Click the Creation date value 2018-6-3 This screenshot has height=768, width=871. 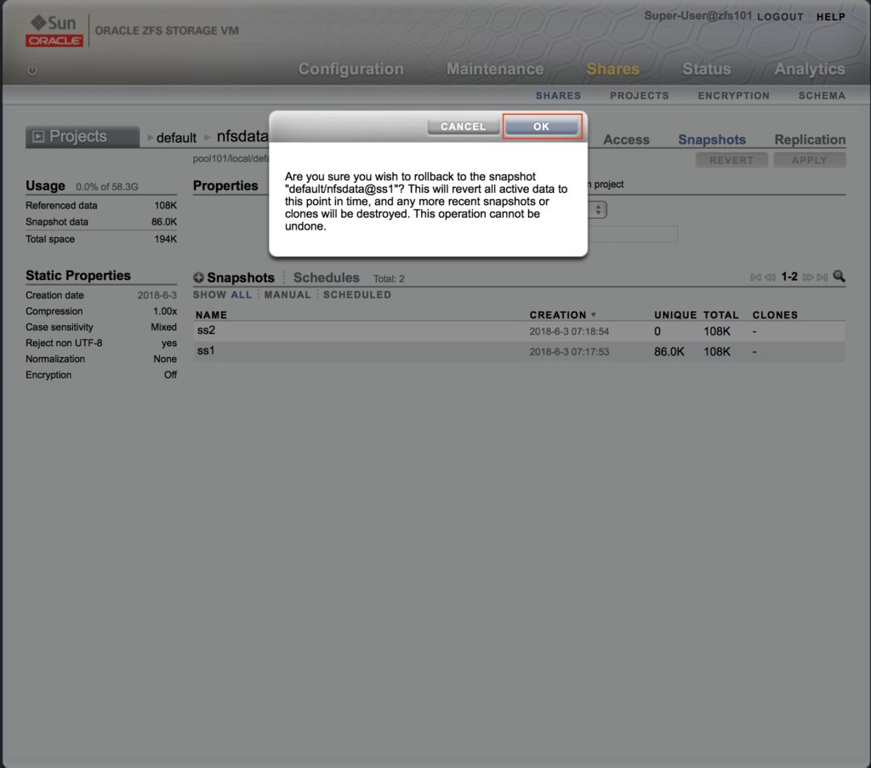pos(157,295)
